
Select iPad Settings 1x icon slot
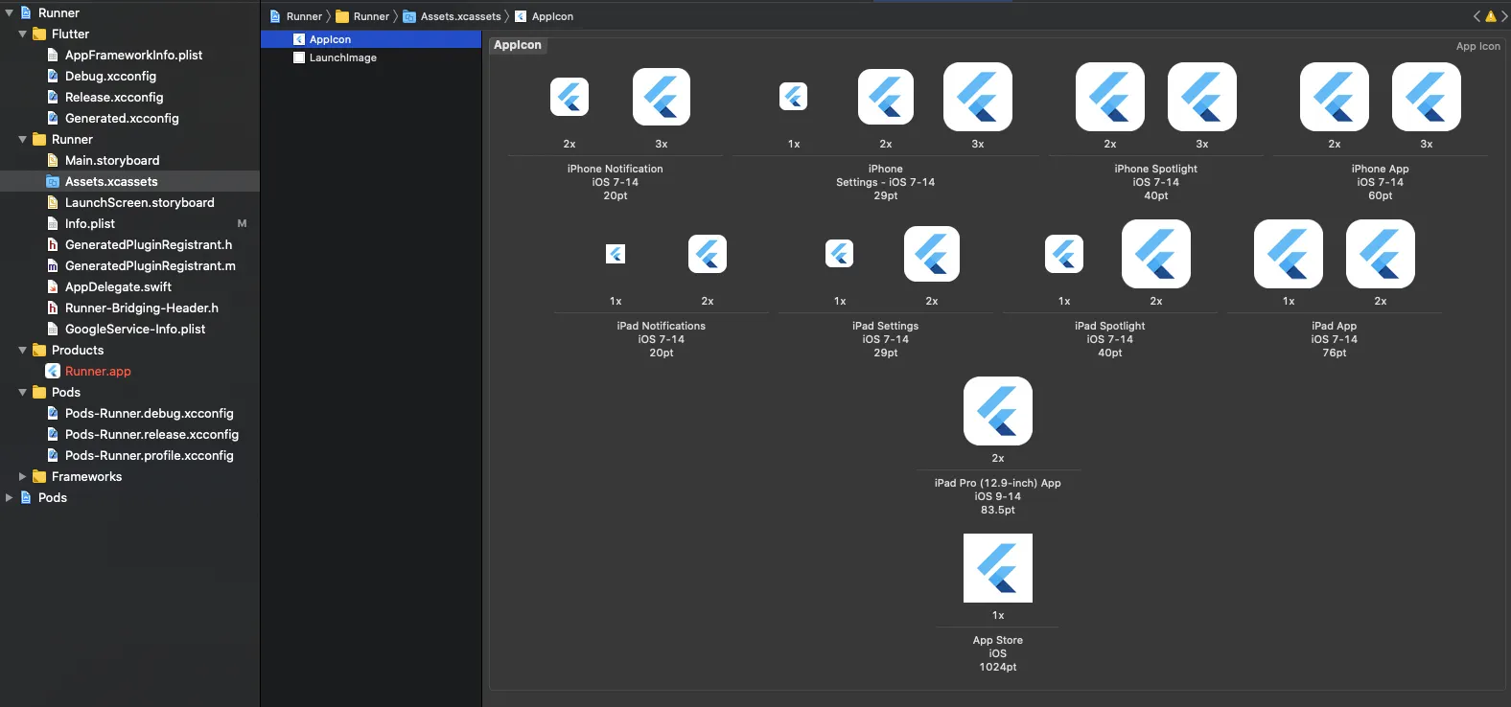pos(840,254)
